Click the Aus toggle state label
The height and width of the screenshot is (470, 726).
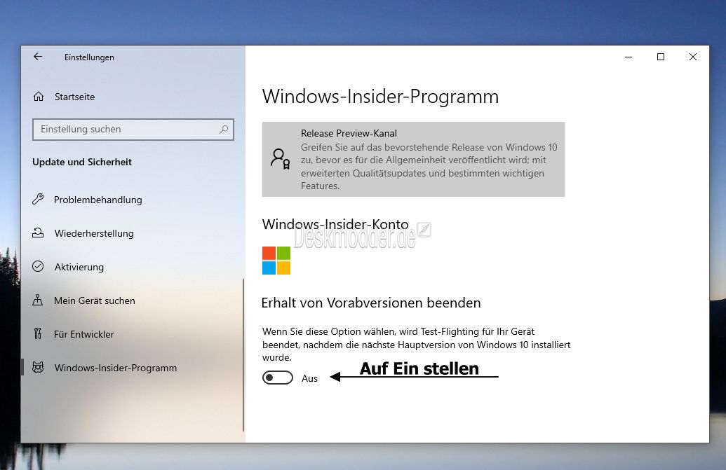coord(309,378)
